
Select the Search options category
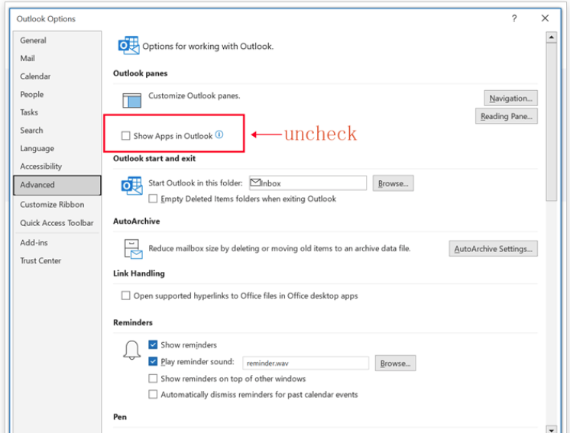coord(57,131)
